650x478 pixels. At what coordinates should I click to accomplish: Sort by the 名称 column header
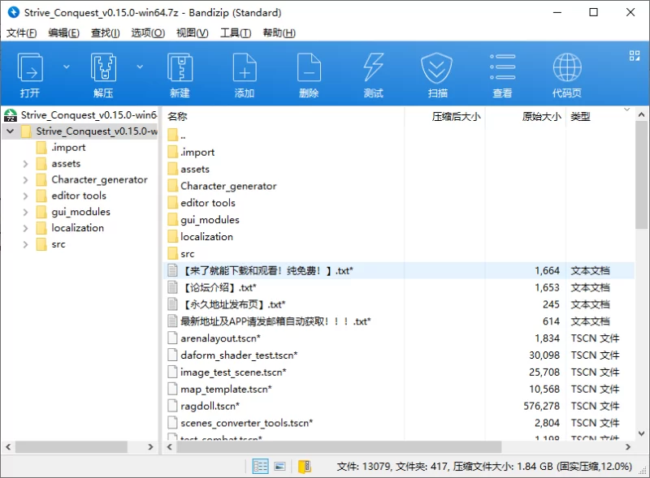(177, 117)
